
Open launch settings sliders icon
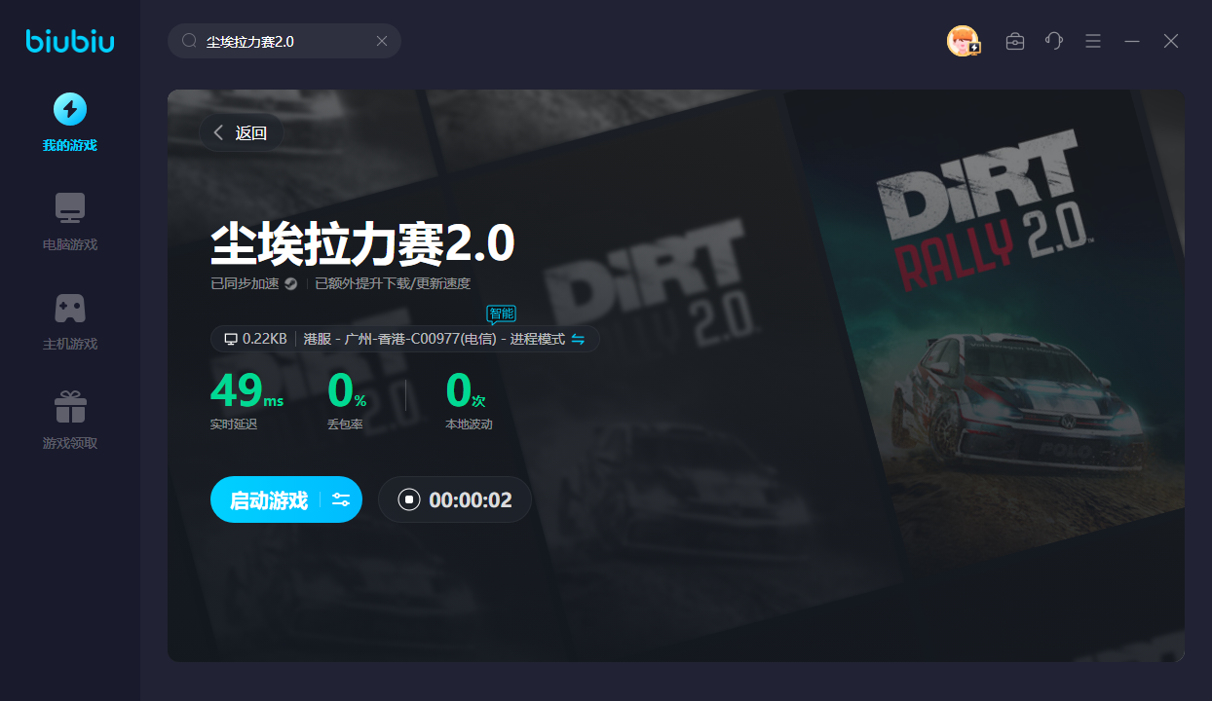click(341, 500)
